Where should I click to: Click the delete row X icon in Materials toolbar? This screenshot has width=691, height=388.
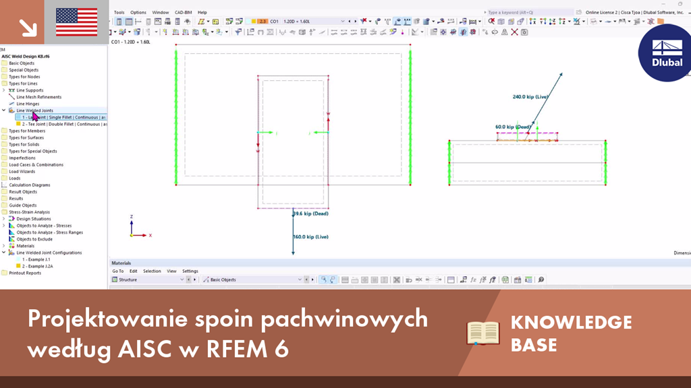[x=397, y=280]
